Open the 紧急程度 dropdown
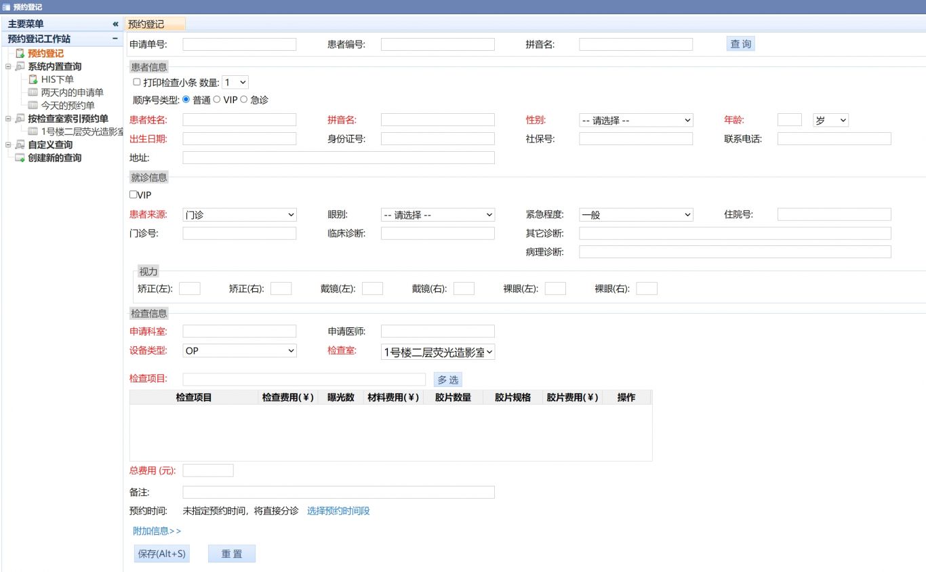This screenshot has height=572, width=926. click(x=636, y=215)
